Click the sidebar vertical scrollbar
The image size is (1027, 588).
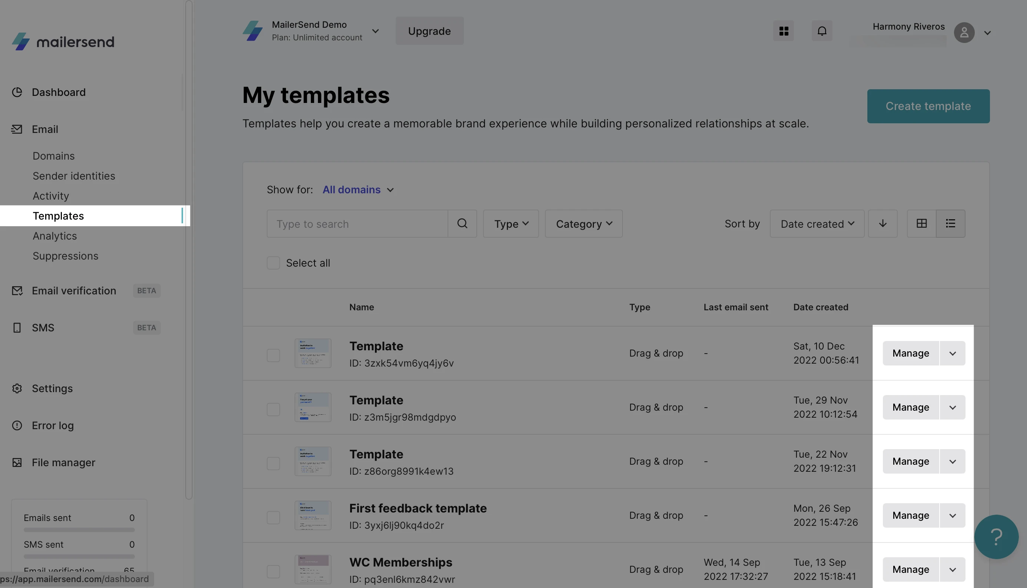coord(188,250)
